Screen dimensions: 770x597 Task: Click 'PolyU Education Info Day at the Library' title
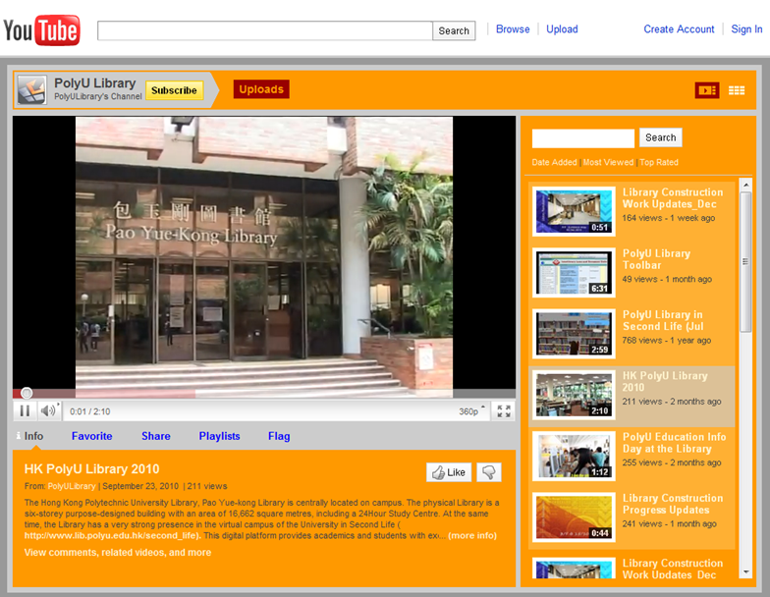click(x=674, y=443)
